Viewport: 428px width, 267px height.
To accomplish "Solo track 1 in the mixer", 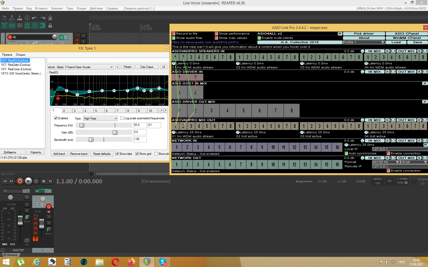I will tap(49, 223).
